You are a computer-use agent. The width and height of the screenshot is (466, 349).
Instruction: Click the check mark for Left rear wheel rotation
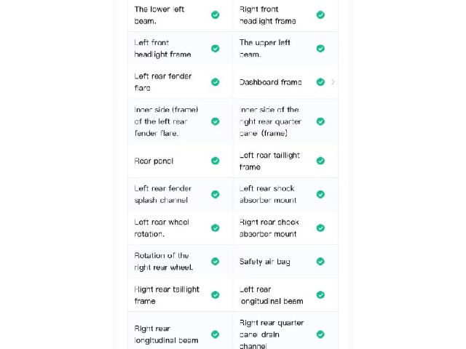[x=216, y=228]
